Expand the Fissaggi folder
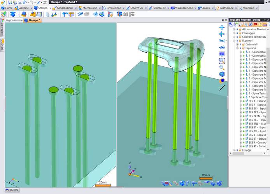 (234, 150)
